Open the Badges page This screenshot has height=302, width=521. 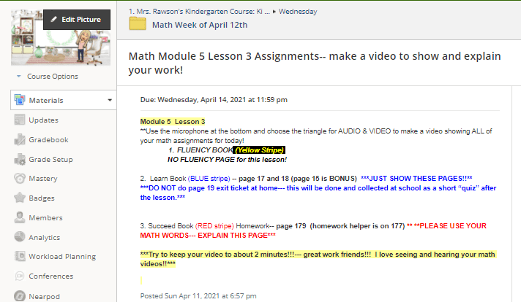42,198
